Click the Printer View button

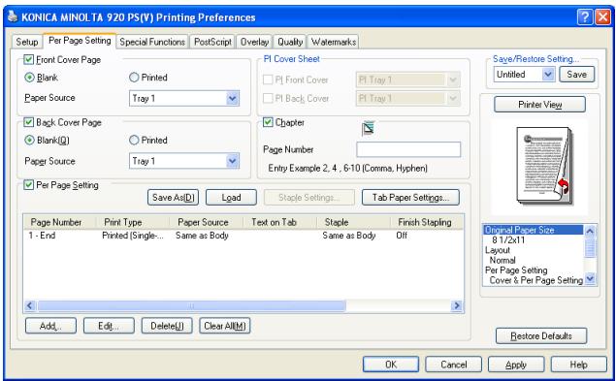point(539,105)
